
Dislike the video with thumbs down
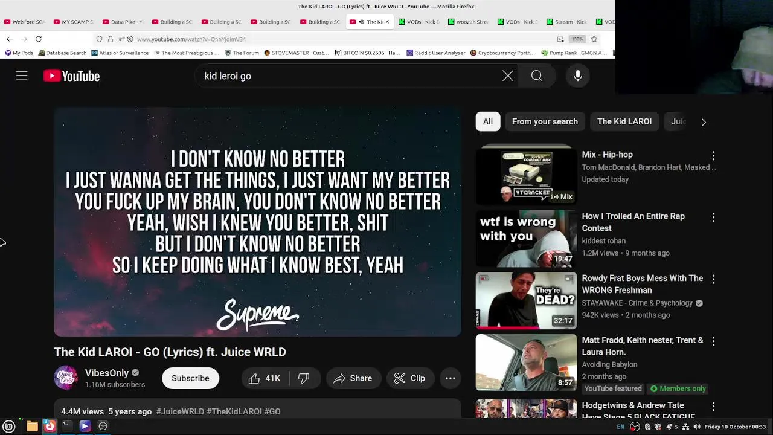click(x=304, y=378)
